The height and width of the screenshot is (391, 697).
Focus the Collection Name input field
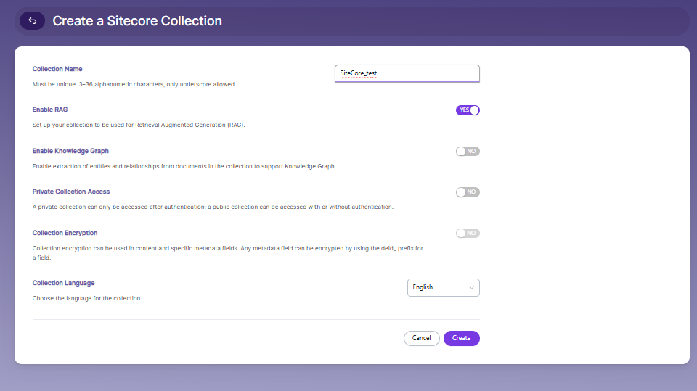[x=407, y=73]
